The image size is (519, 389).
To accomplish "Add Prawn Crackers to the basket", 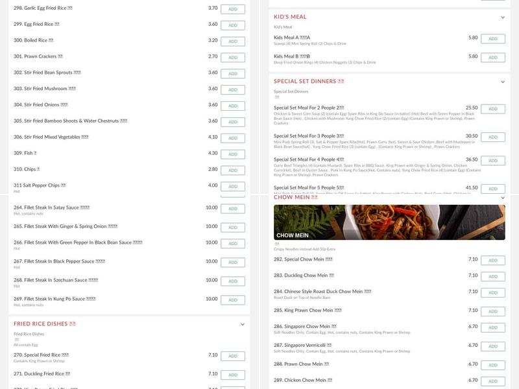I will pyautogui.click(x=232, y=58).
